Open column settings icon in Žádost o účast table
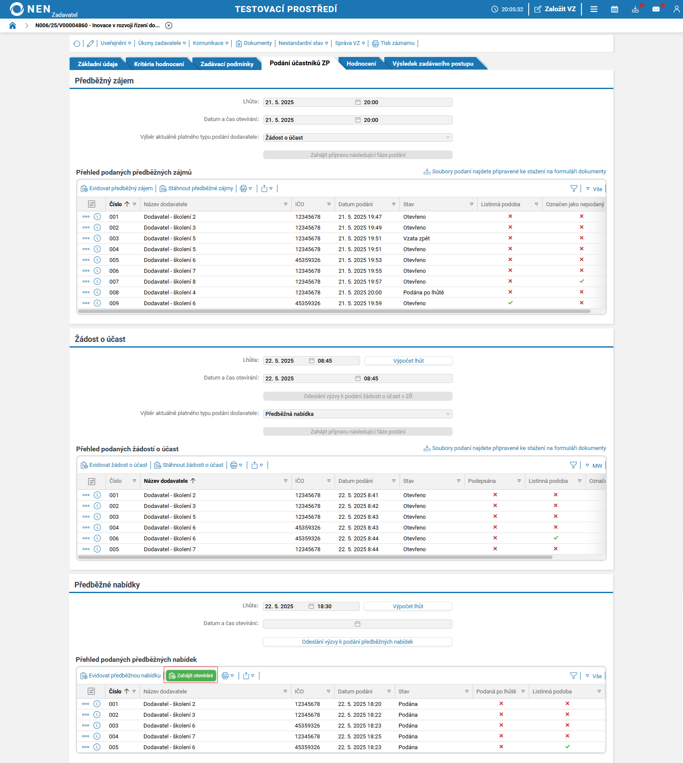Viewport: 683px width, 763px height. click(92, 481)
